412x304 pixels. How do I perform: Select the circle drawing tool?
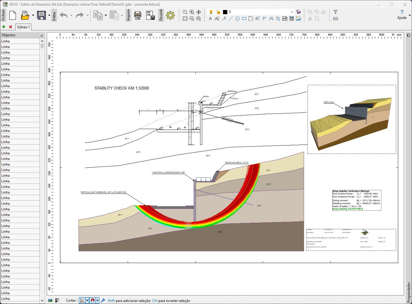click(x=237, y=19)
